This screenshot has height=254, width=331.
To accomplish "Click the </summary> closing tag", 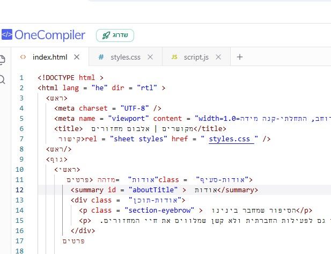I will (238, 190).
